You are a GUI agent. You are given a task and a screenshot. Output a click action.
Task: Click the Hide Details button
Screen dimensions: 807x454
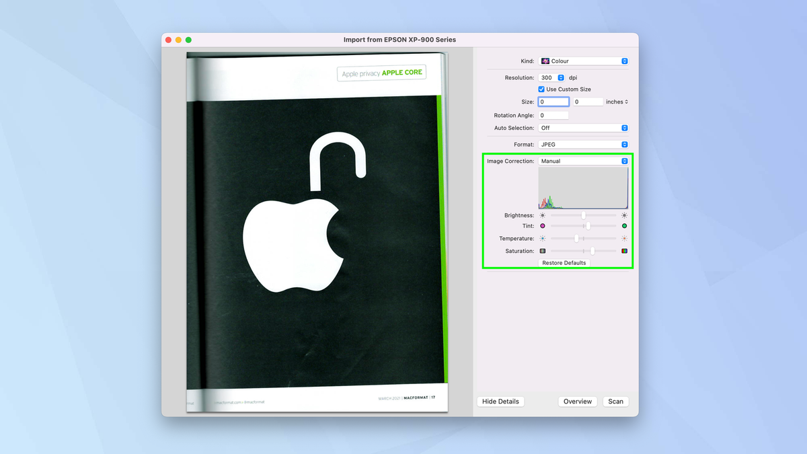tap(500, 402)
